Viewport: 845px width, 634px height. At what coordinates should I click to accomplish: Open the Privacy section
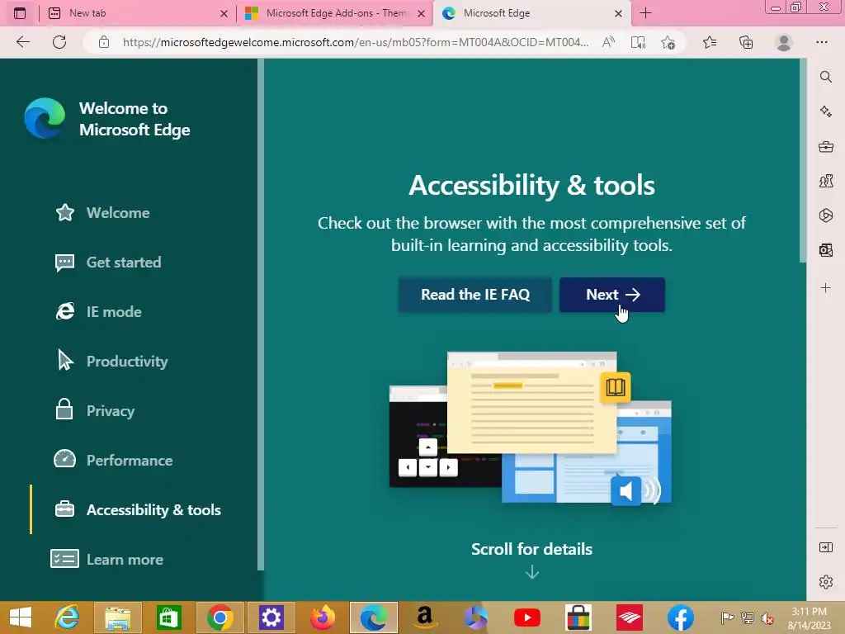(95, 411)
